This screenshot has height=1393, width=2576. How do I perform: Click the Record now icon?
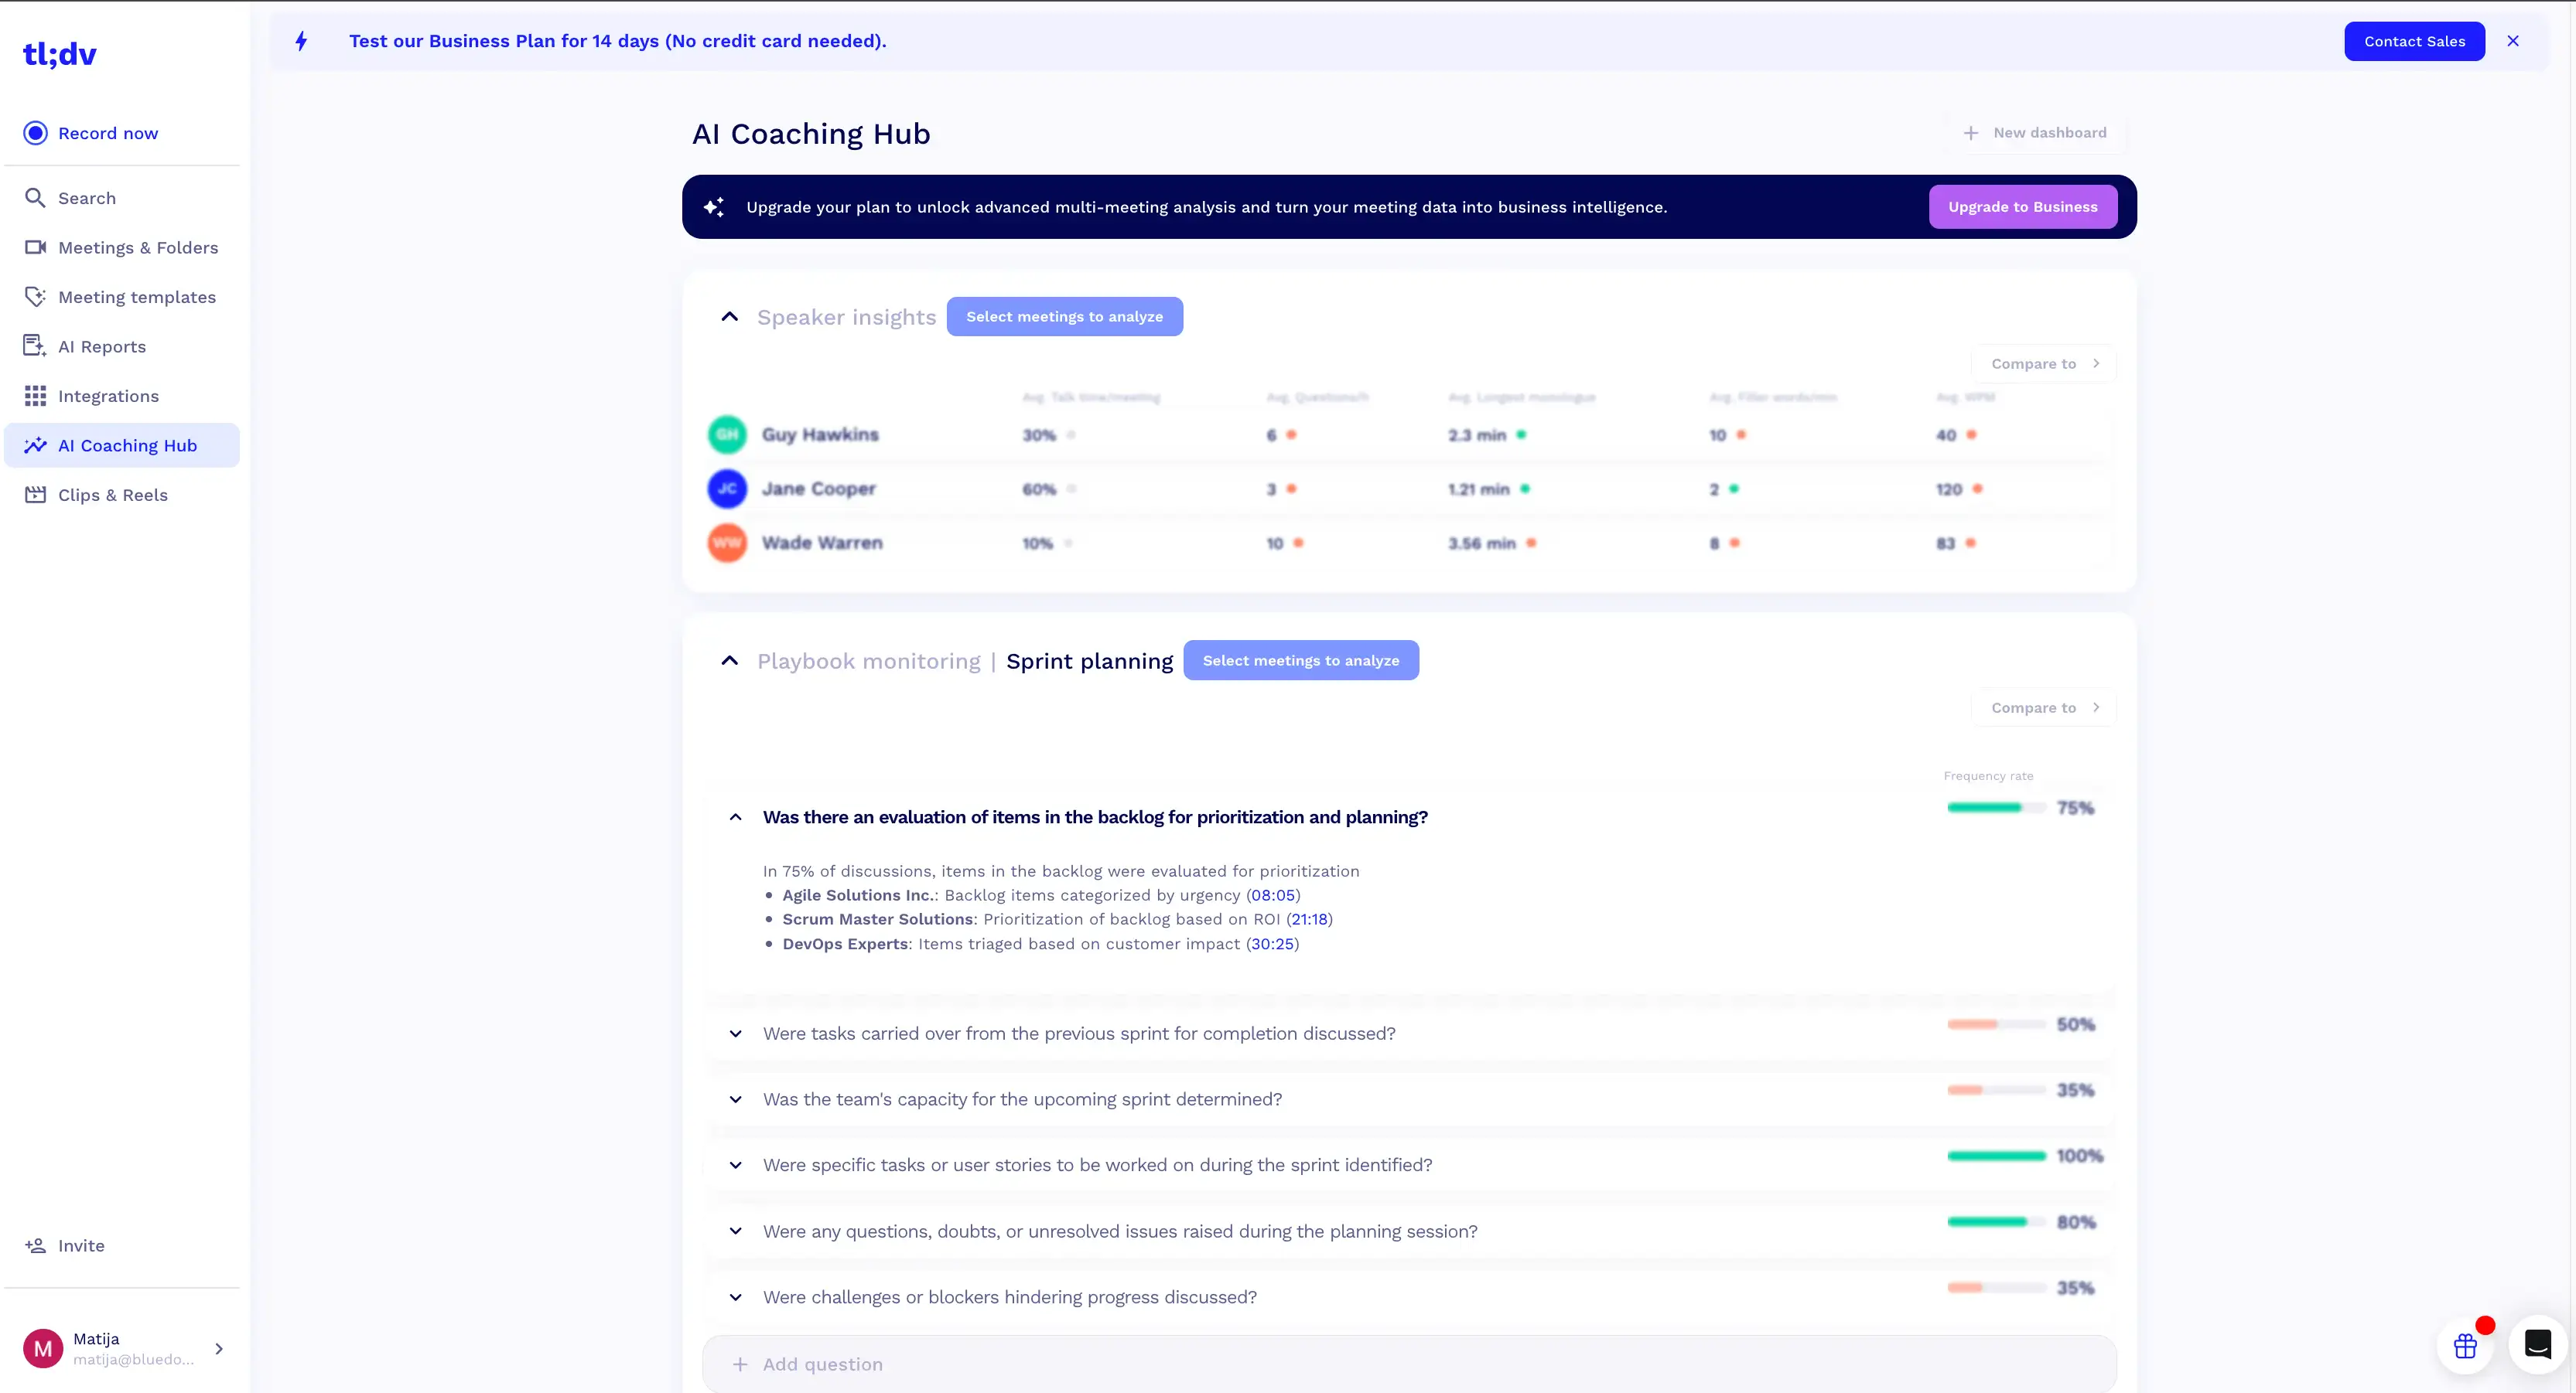[x=35, y=132]
